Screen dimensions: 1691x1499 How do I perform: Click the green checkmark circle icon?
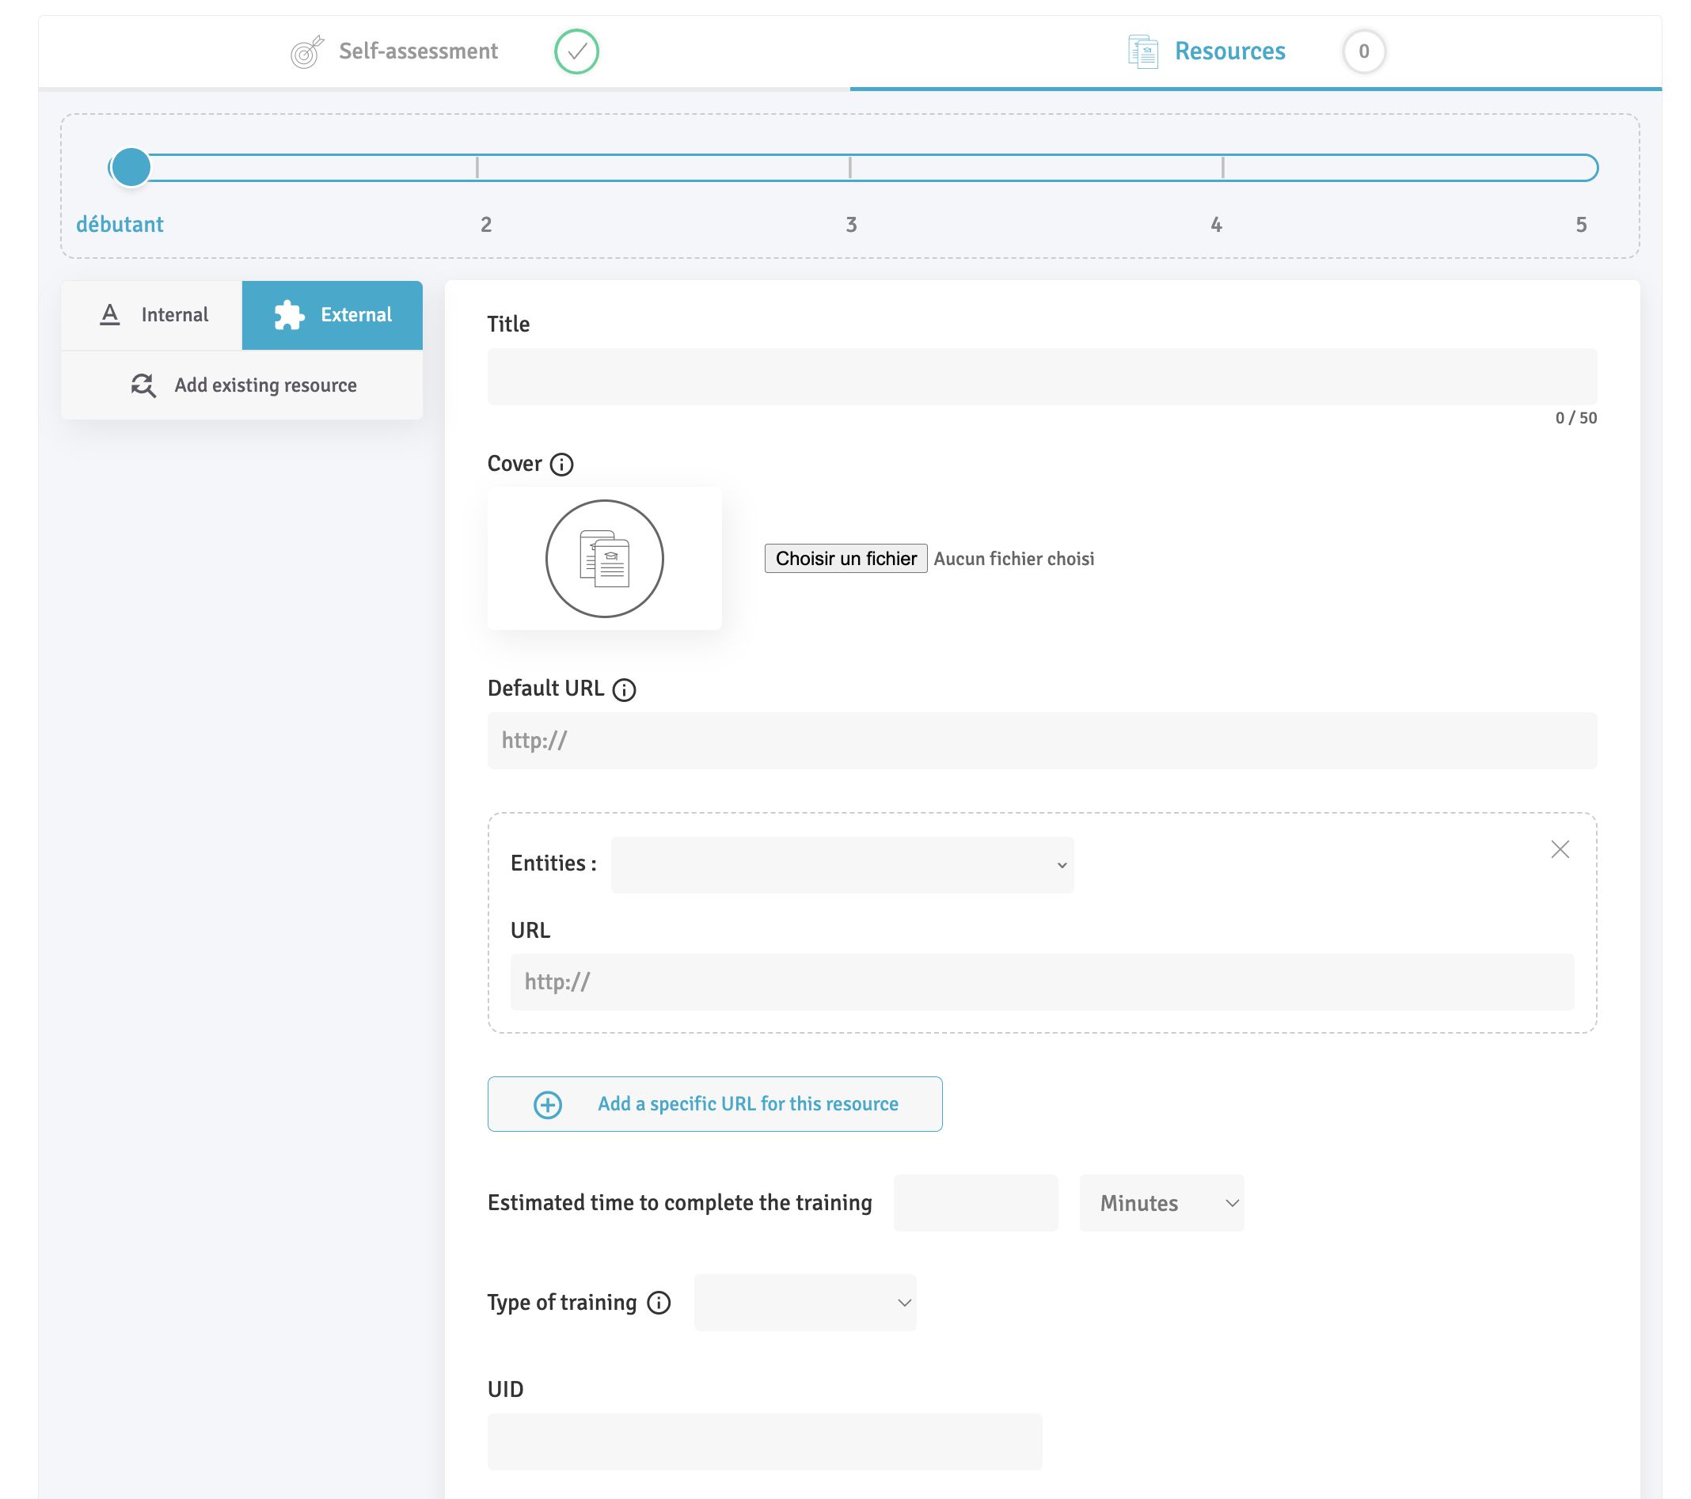(x=576, y=51)
